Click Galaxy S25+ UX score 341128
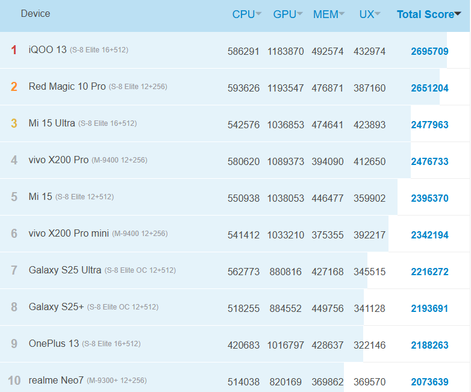Screen dimensions: 471x392 (x=369, y=308)
